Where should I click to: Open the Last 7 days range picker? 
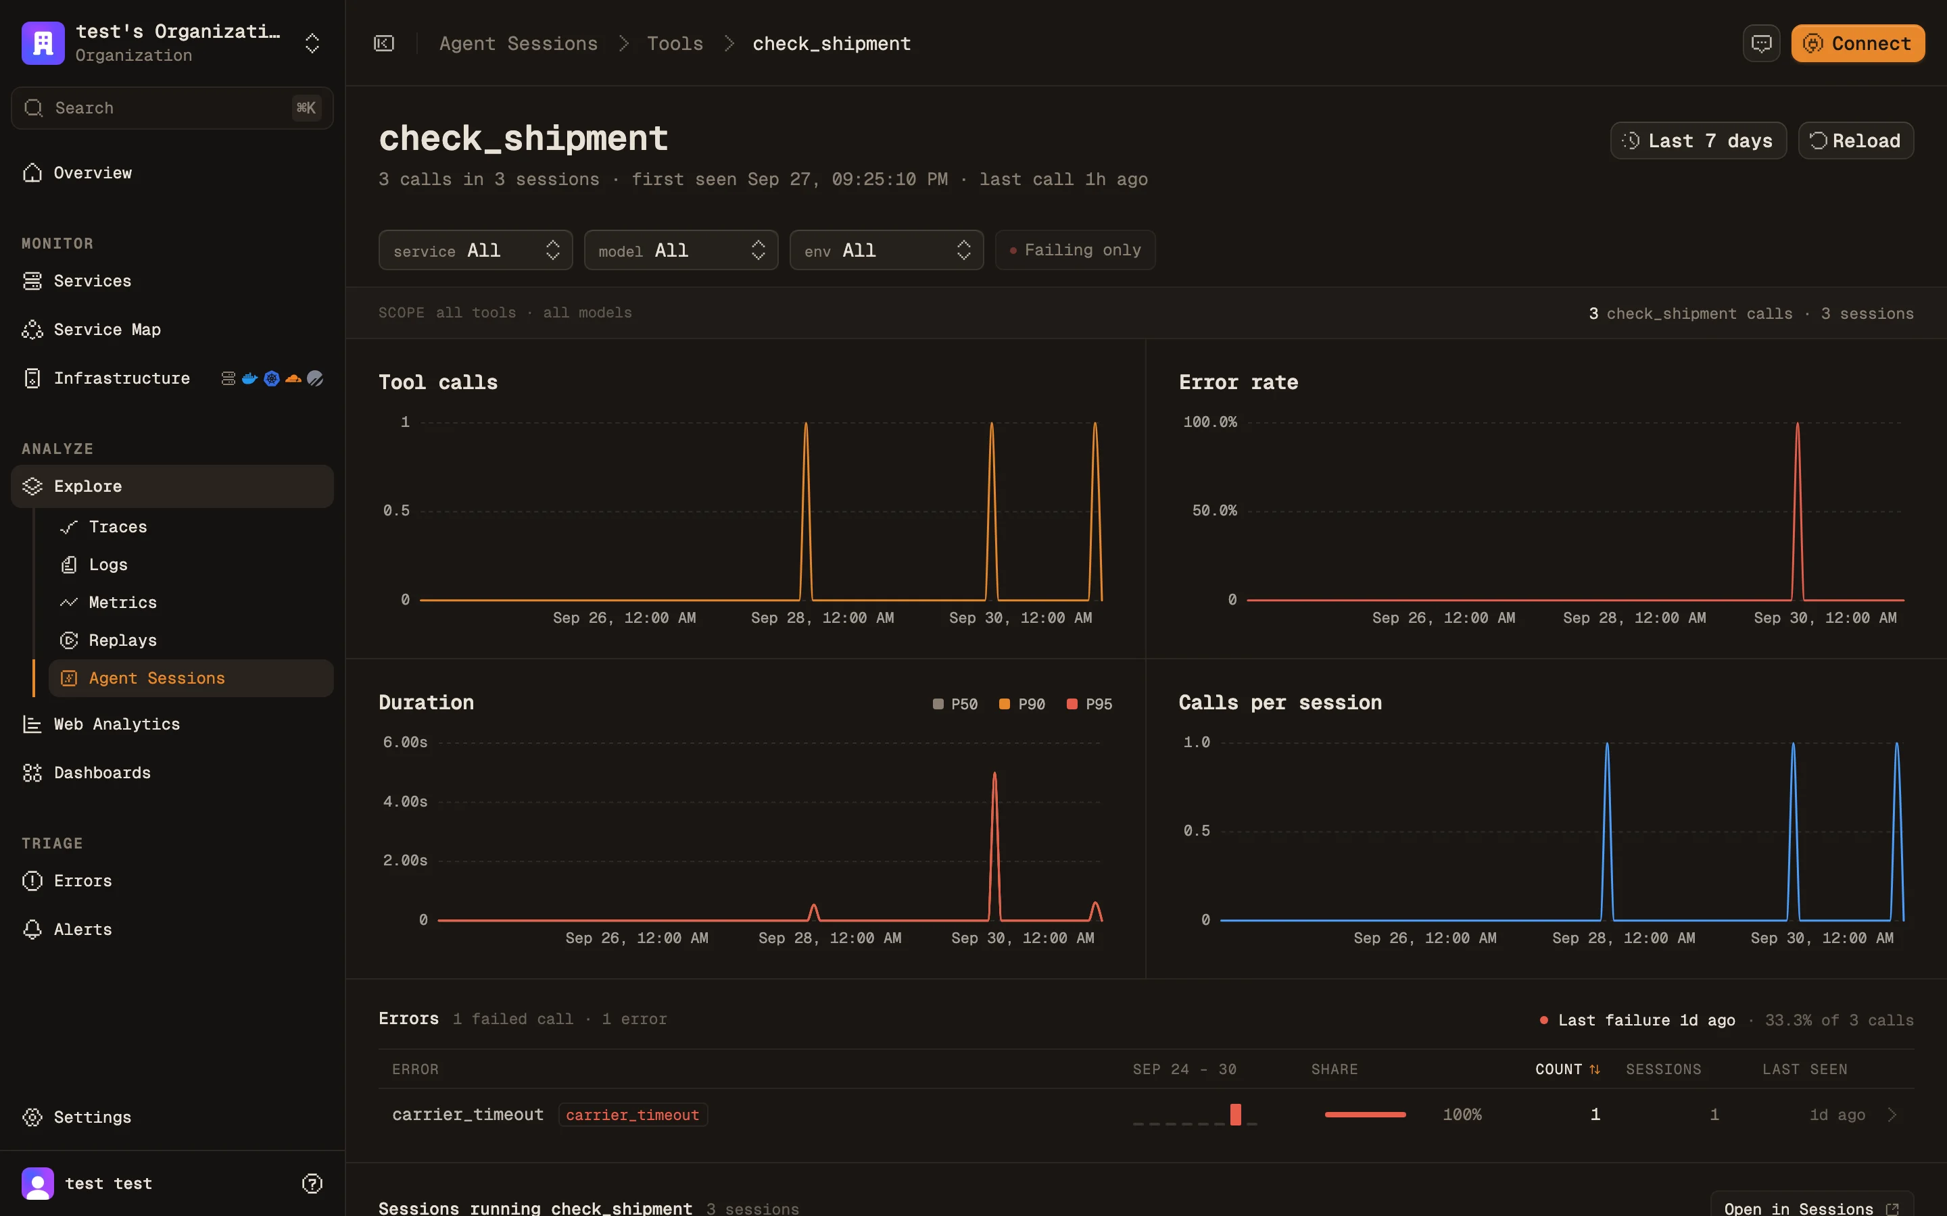pyautogui.click(x=1698, y=141)
